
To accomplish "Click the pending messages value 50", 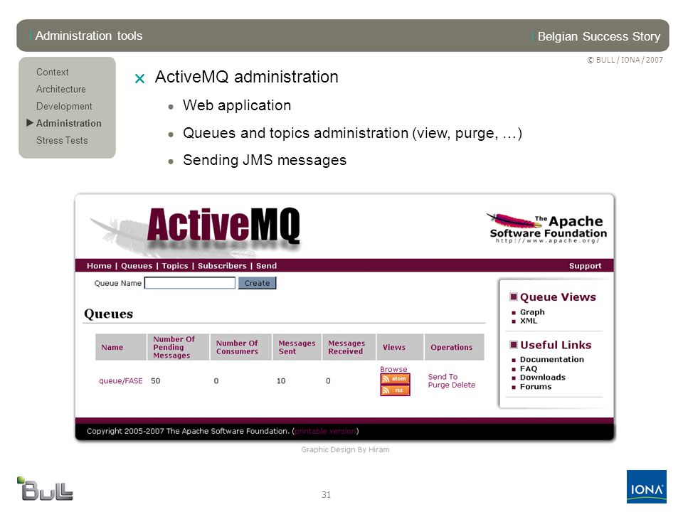I will click(x=156, y=381).
